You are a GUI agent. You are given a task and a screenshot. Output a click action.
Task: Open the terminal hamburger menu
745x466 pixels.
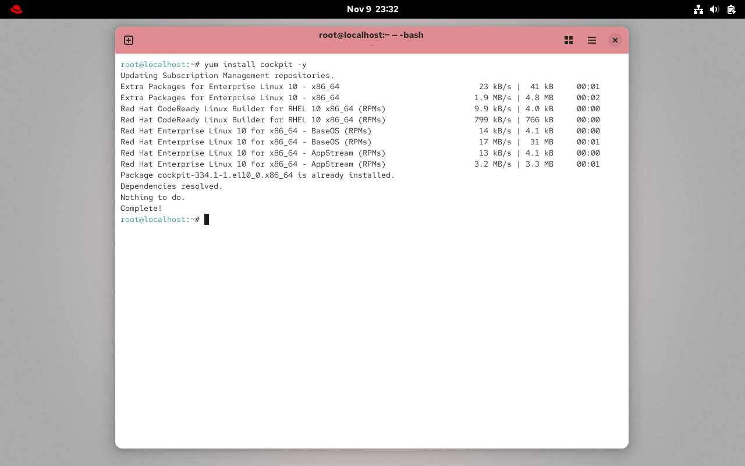click(x=591, y=40)
